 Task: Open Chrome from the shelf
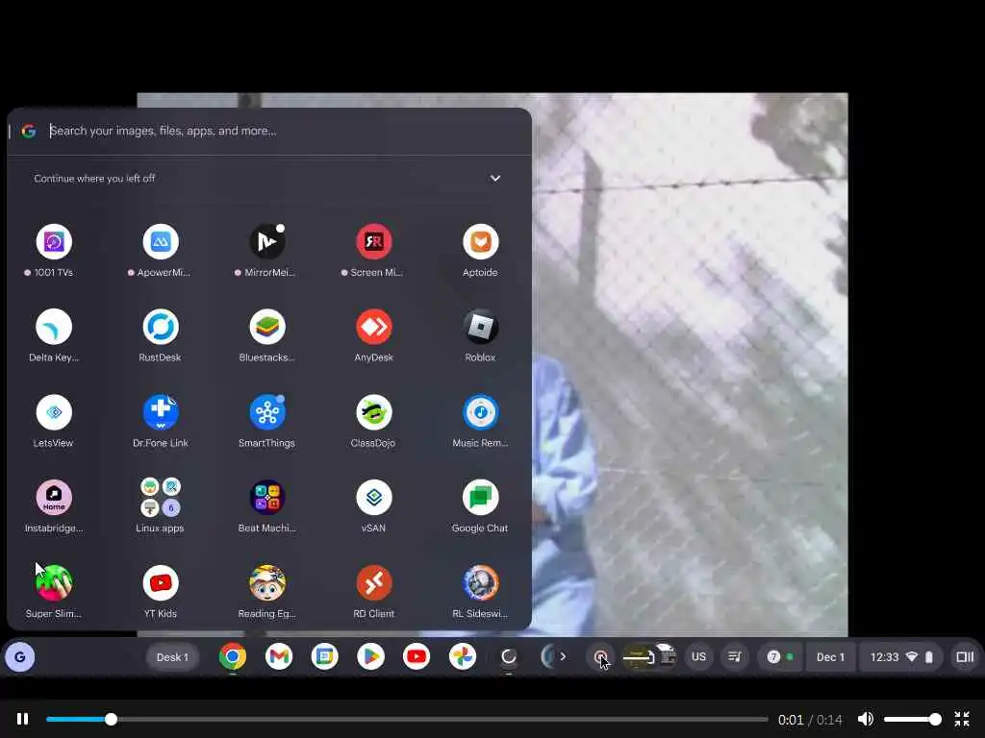pyautogui.click(x=233, y=657)
